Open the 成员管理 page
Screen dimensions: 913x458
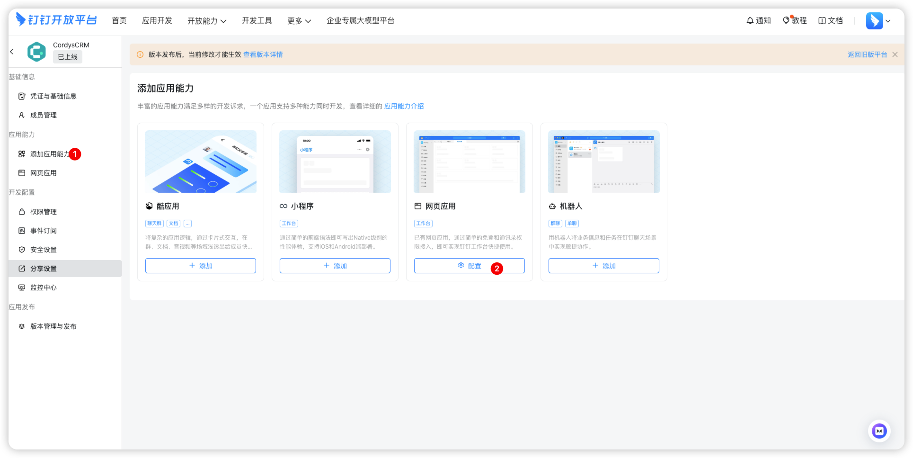[43, 115]
